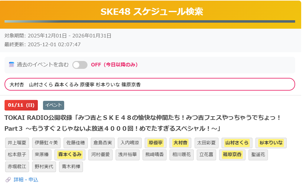Image resolution: width=303 pixels, height=186 pixels.
Task: Select the highlighted 原優寧 member tag
Action: coord(156,143)
